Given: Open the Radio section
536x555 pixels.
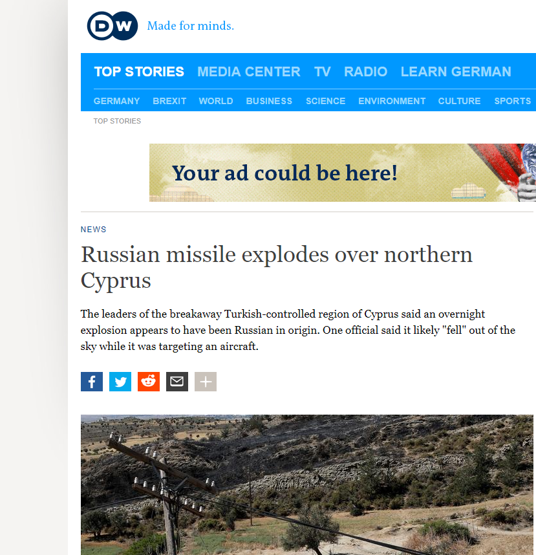Looking at the screenshot, I should (366, 72).
